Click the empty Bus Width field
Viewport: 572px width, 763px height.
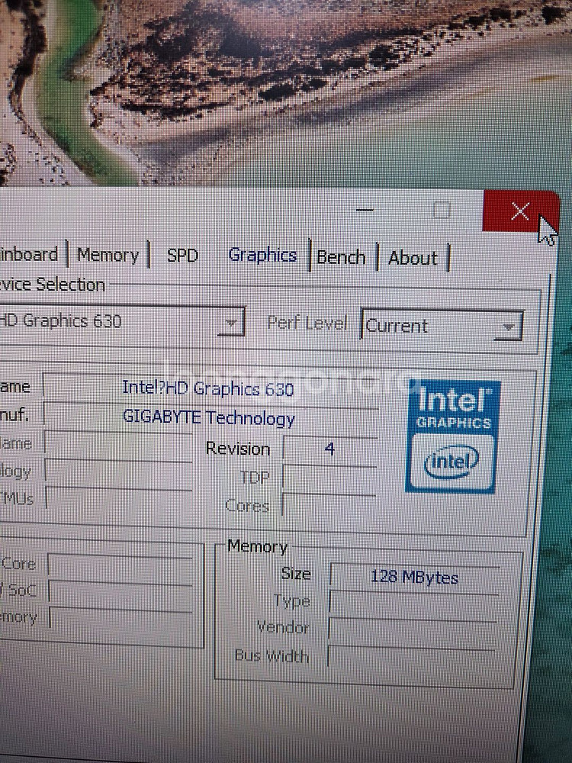(412, 658)
